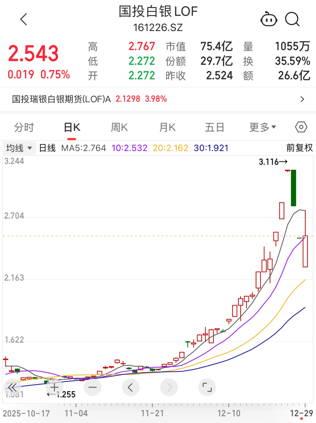Screen dimensions: 316x423
Task: Click the 11-04 date axis marker
Action: [x=76, y=413]
